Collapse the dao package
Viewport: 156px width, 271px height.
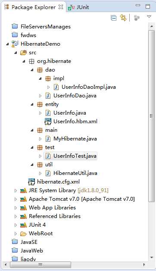[32, 70]
